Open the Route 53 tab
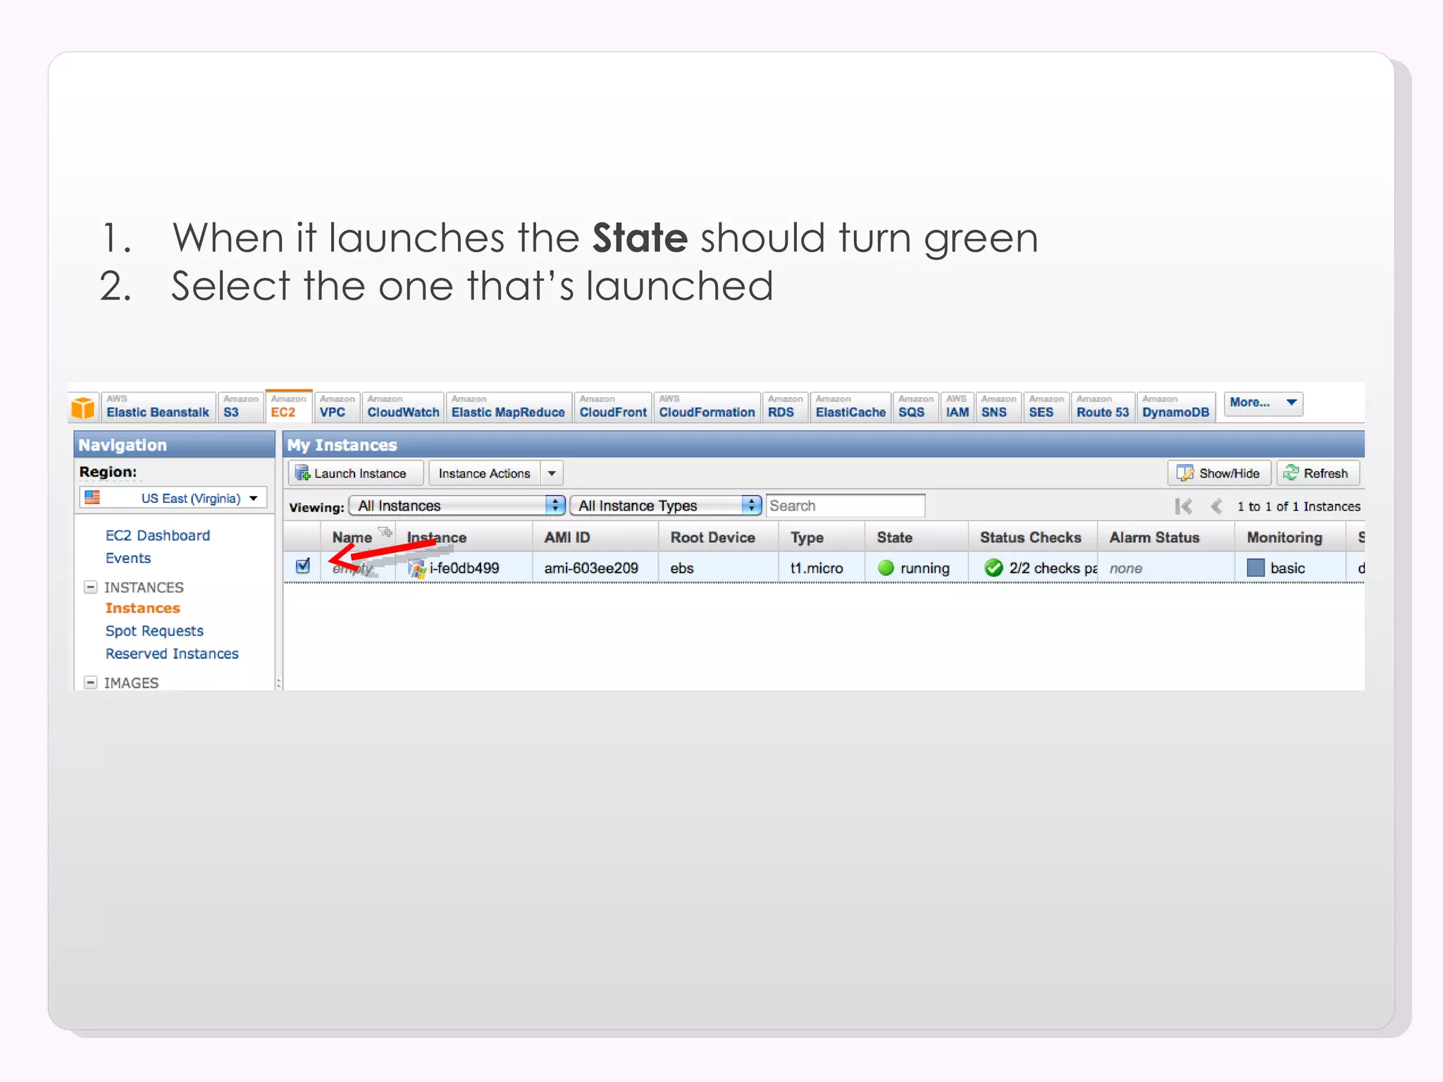Viewport: 1443px width, 1082px height. (x=1103, y=407)
